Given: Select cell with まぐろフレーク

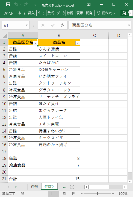Looking at the screenshot, I should click(x=59, y=111).
